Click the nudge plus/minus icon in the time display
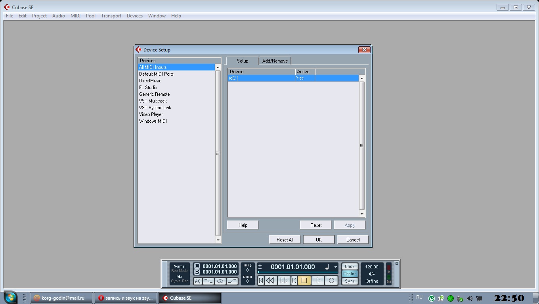Viewport: 539px width, 304px height. pos(260,267)
